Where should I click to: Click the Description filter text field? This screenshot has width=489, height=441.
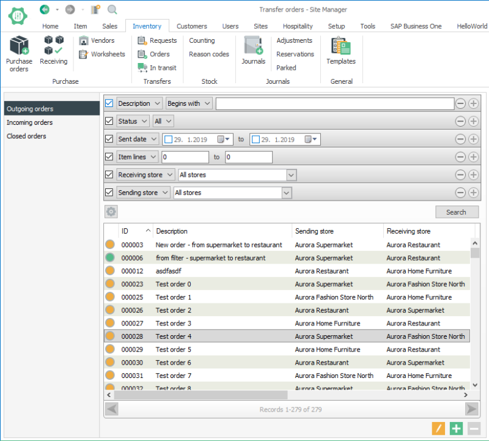[x=334, y=104]
